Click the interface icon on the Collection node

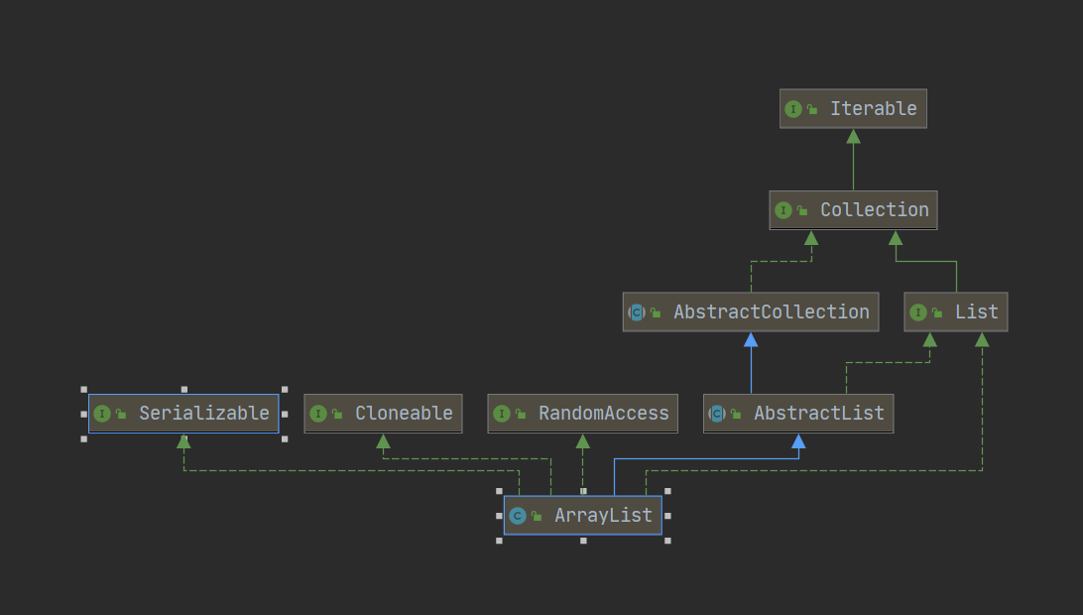click(x=782, y=210)
